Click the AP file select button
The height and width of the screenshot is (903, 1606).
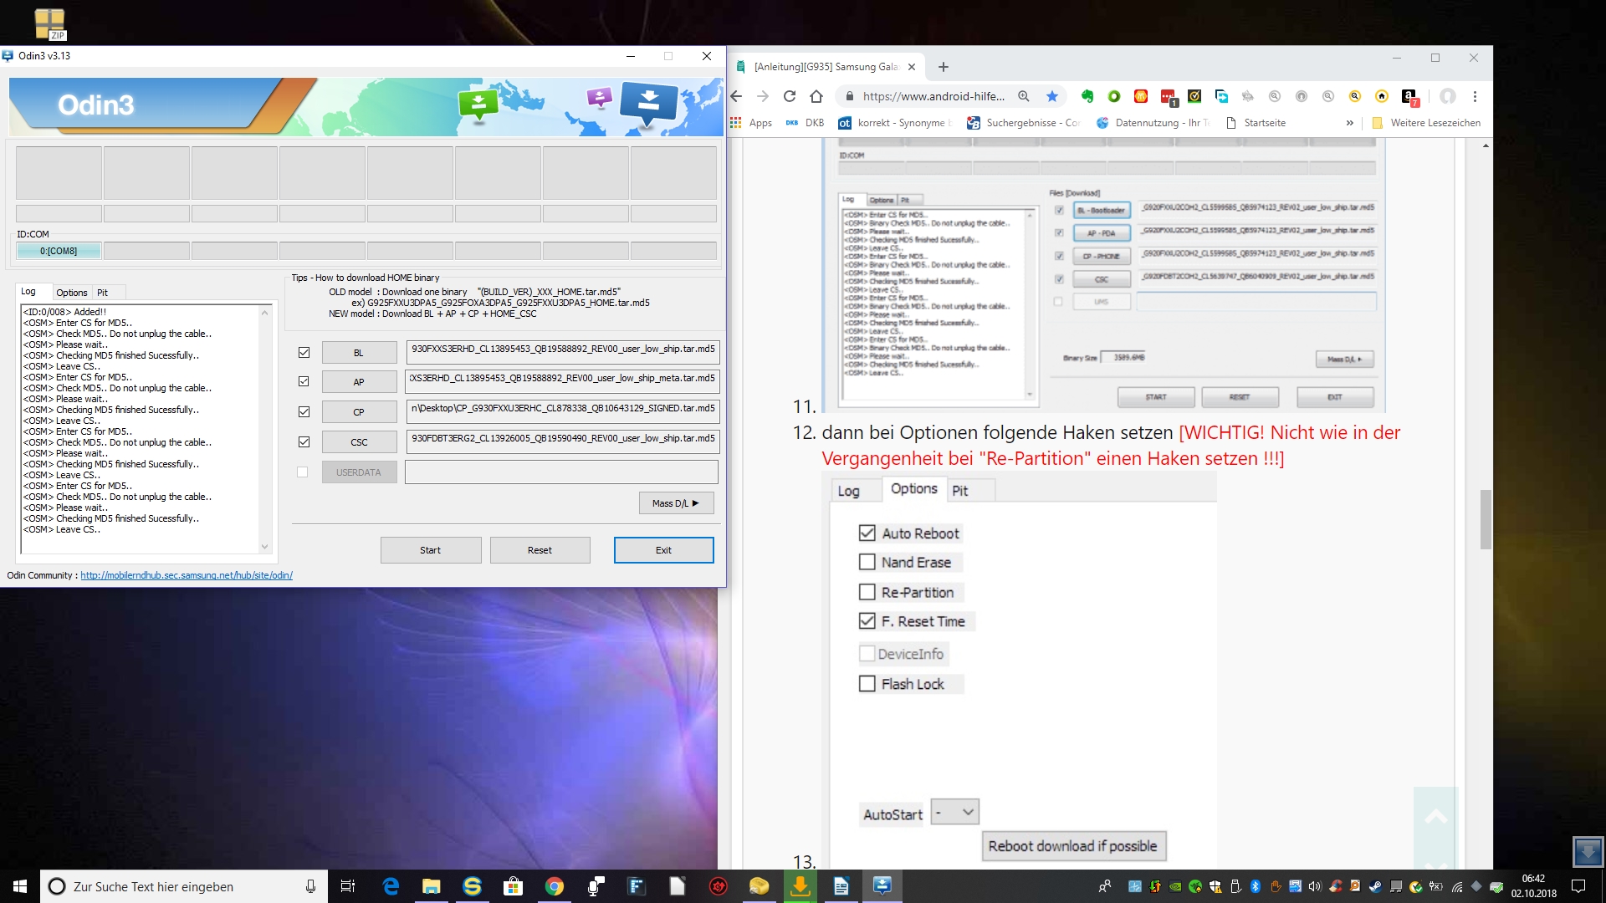pyautogui.click(x=359, y=382)
